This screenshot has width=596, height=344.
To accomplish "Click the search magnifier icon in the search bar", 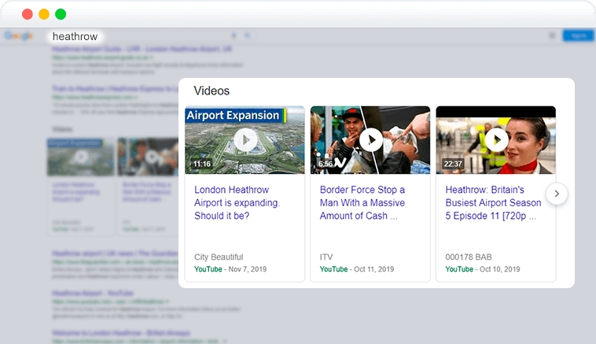I will pyautogui.click(x=248, y=35).
